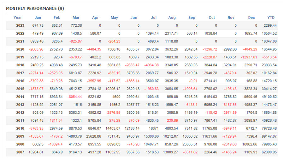Click the 2019 YTD value -5513.54
The width and height of the screenshot is (284, 159).
269,57
